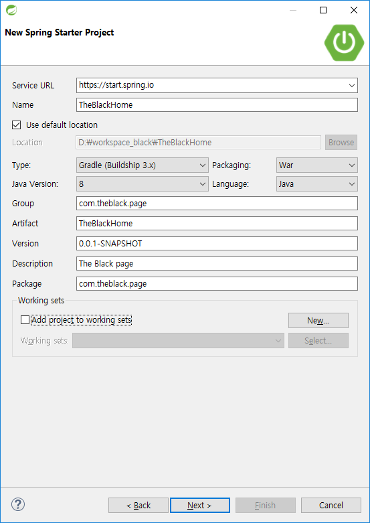Click the New... working set button
The image size is (370, 523).
[318, 321]
